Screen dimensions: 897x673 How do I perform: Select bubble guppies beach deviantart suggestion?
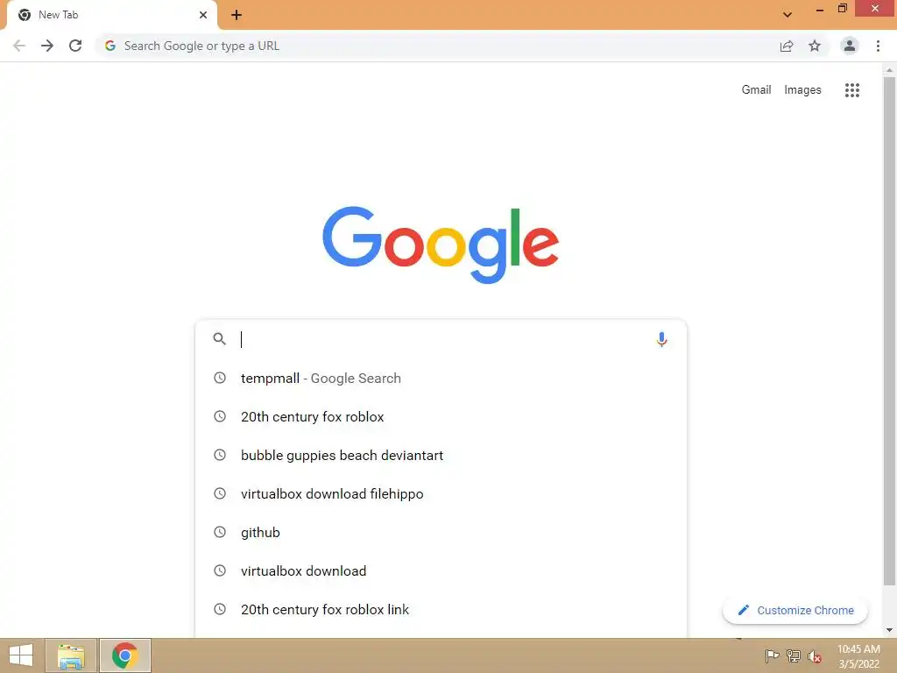[441, 455]
